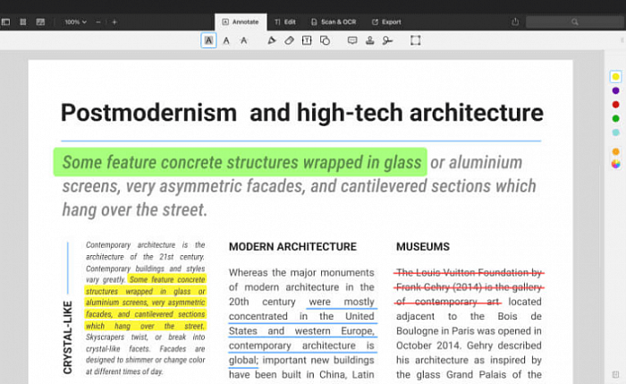Open the custom color wheel picker

[615, 164]
